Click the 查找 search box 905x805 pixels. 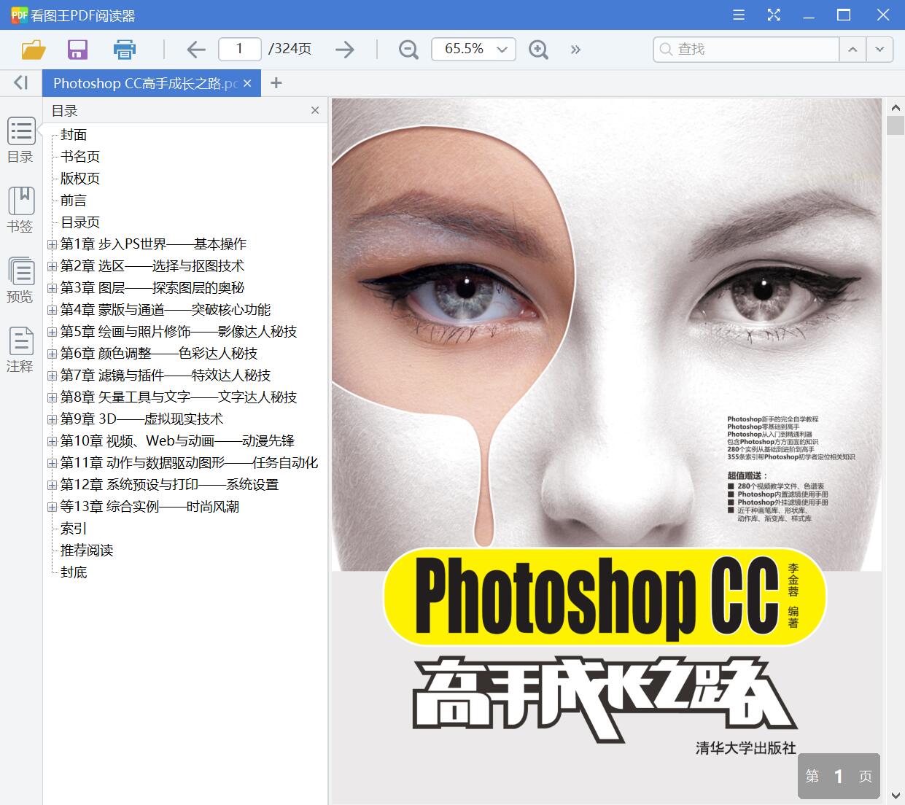click(746, 49)
